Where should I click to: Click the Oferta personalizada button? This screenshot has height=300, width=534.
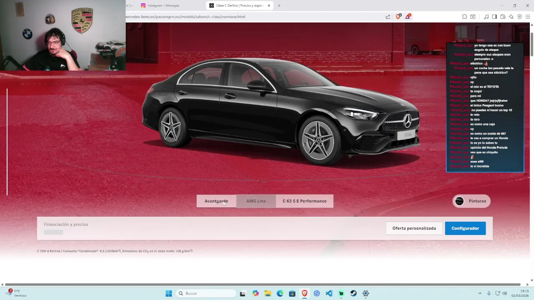(414, 228)
